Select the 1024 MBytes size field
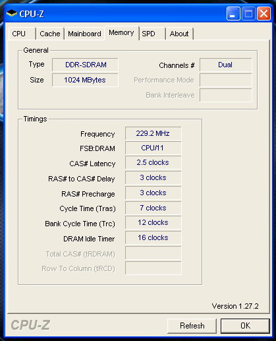This screenshot has height=341, width=276. (x=85, y=80)
